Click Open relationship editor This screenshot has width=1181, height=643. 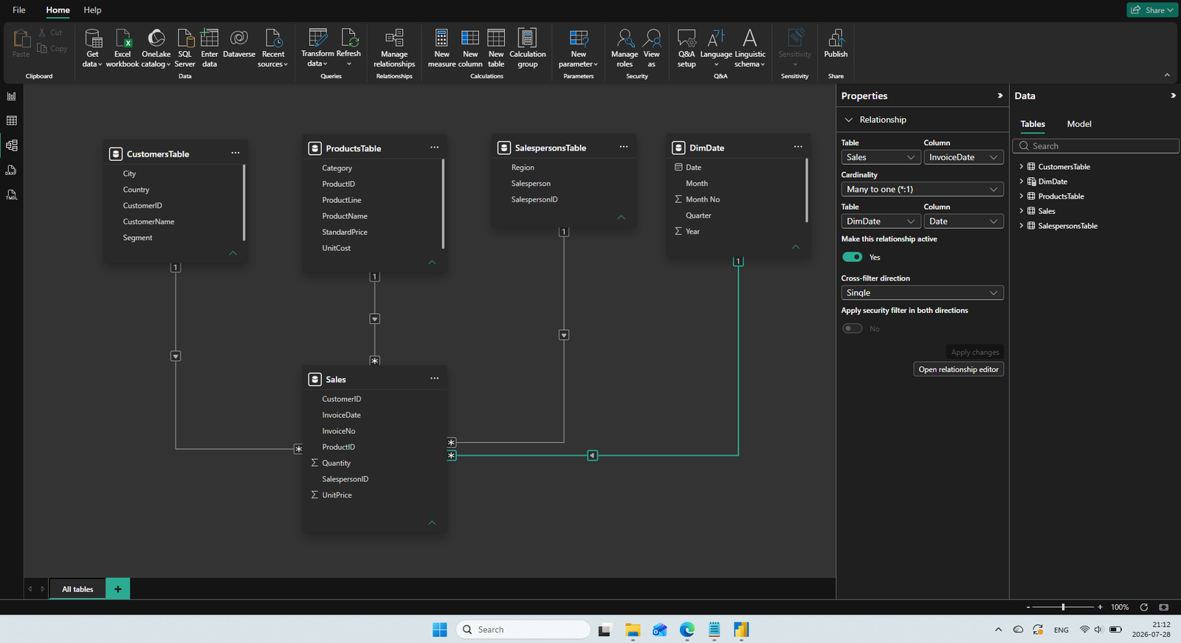pyautogui.click(x=958, y=370)
